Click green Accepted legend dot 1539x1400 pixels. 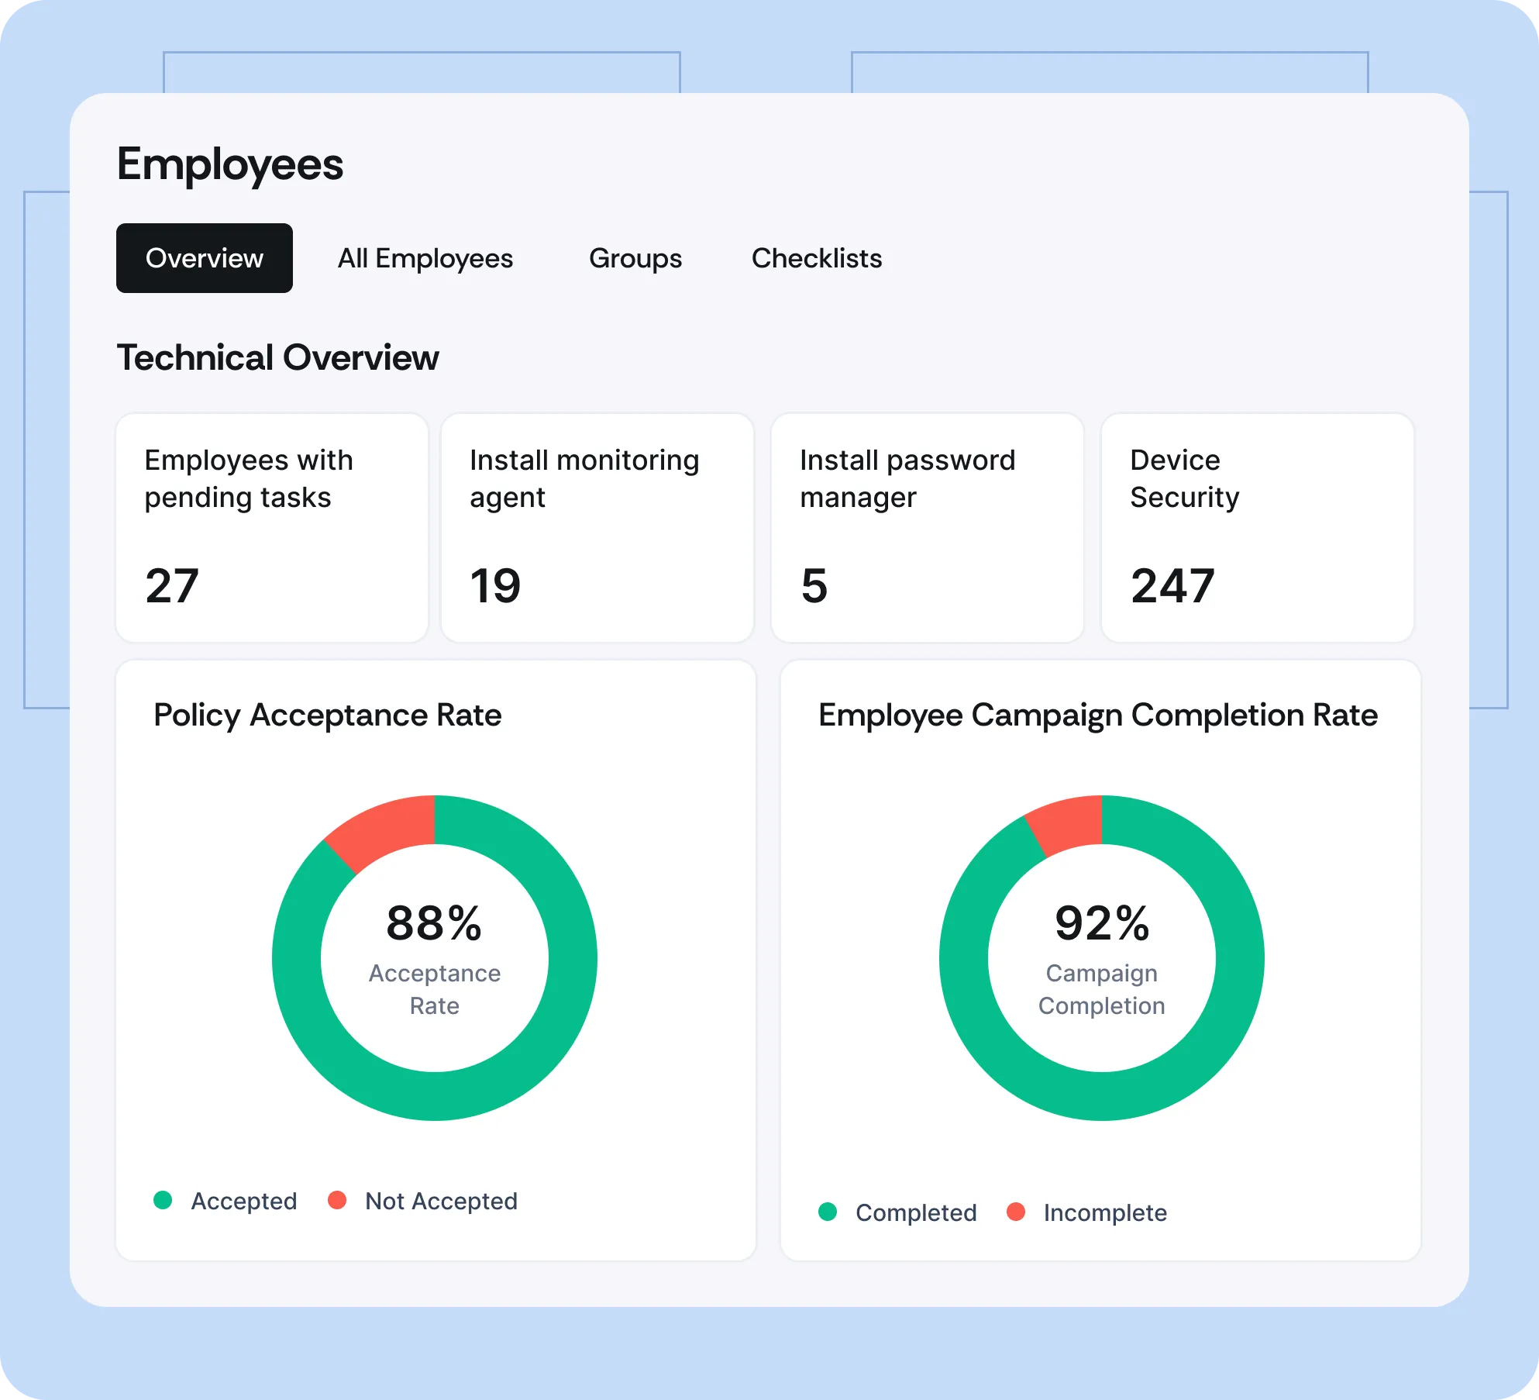click(163, 1200)
